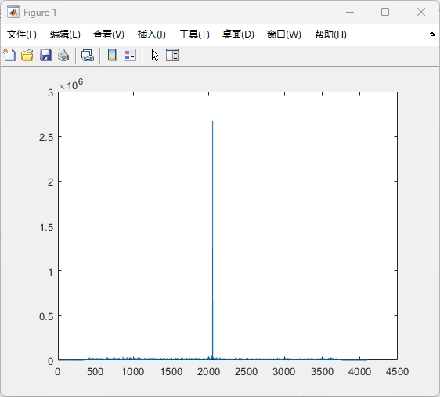The height and width of the screenshot is (397, 440).
Task: Open the 窗口(W) menu
Action: pyautogui.click(x=284, y=34)
